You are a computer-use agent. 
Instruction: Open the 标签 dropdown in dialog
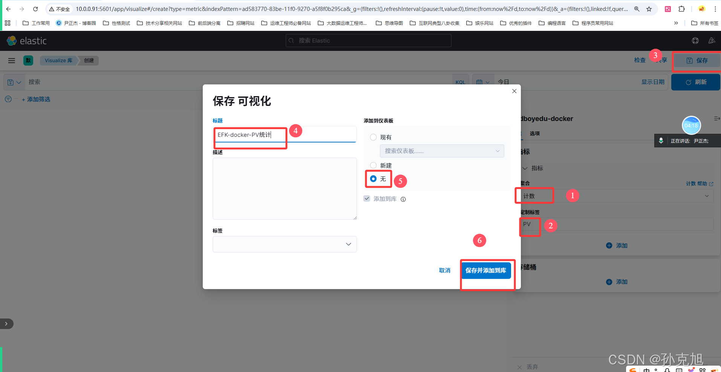coord(285,244)
